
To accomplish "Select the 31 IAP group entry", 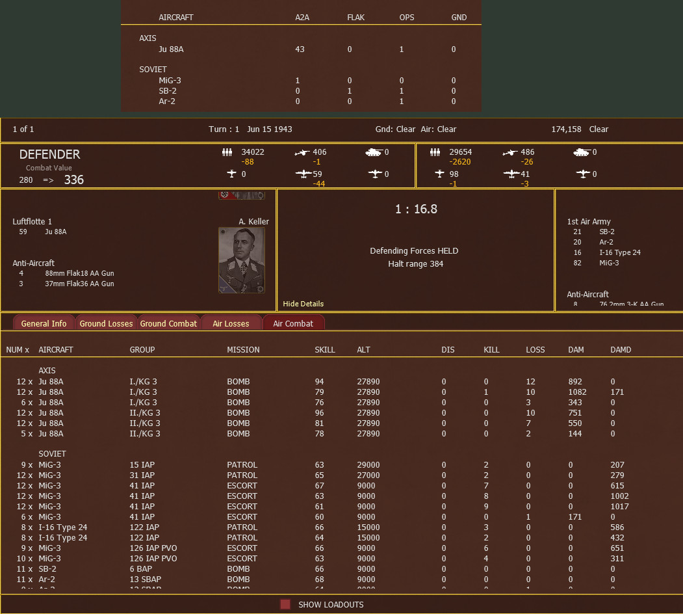I will [142, 475].
